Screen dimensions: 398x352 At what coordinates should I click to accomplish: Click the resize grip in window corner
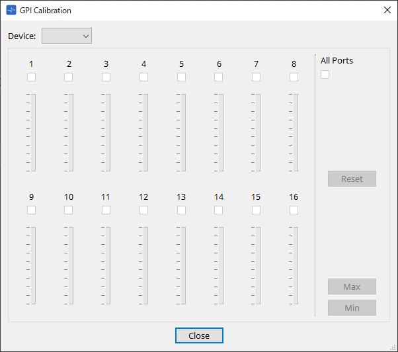coord(394,348)
